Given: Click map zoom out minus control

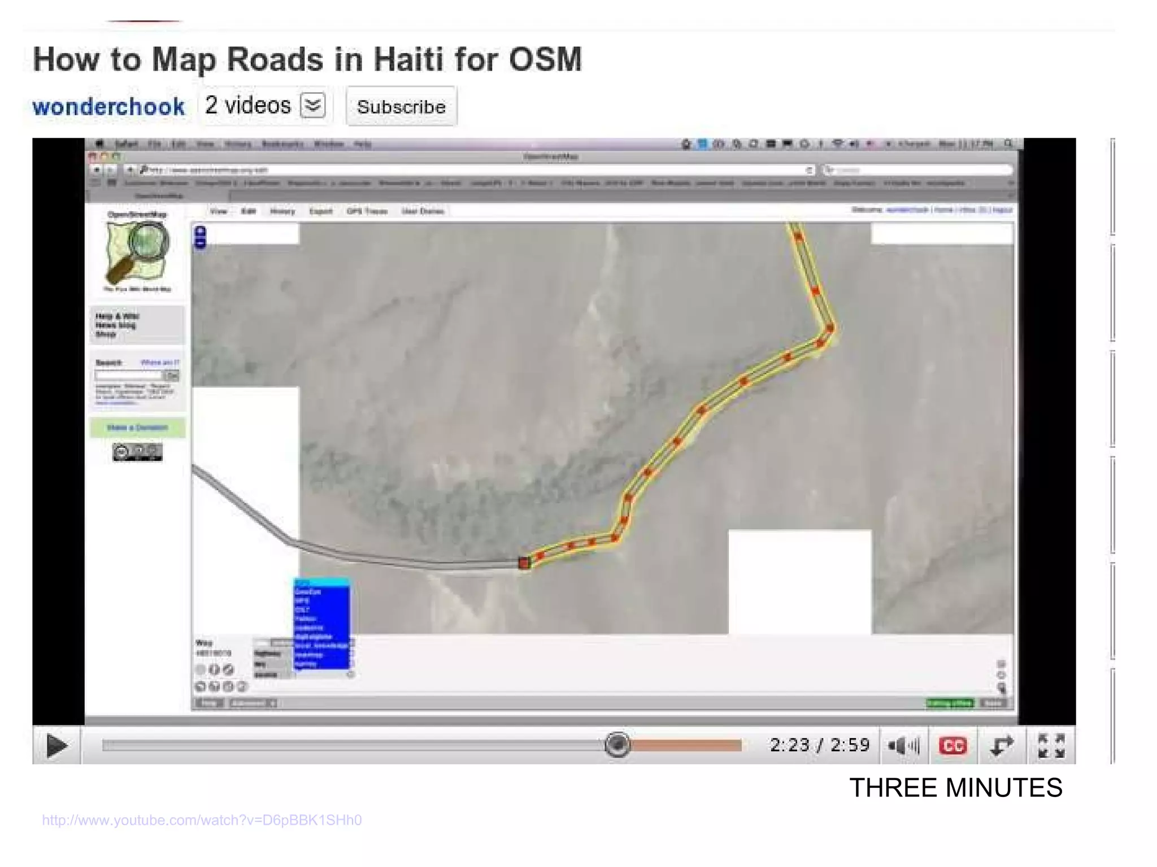Looking at the screenshot, I should pos(201,243).
